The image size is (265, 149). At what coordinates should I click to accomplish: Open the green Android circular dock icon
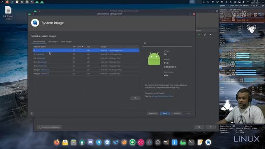pos(132,142)
